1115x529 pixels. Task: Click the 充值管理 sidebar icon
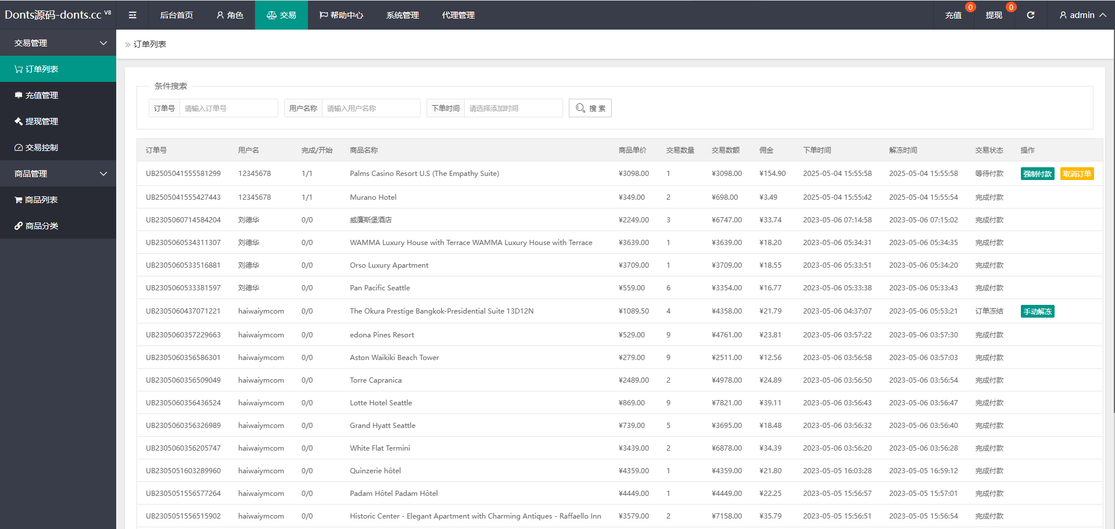[x=19, y=95]
